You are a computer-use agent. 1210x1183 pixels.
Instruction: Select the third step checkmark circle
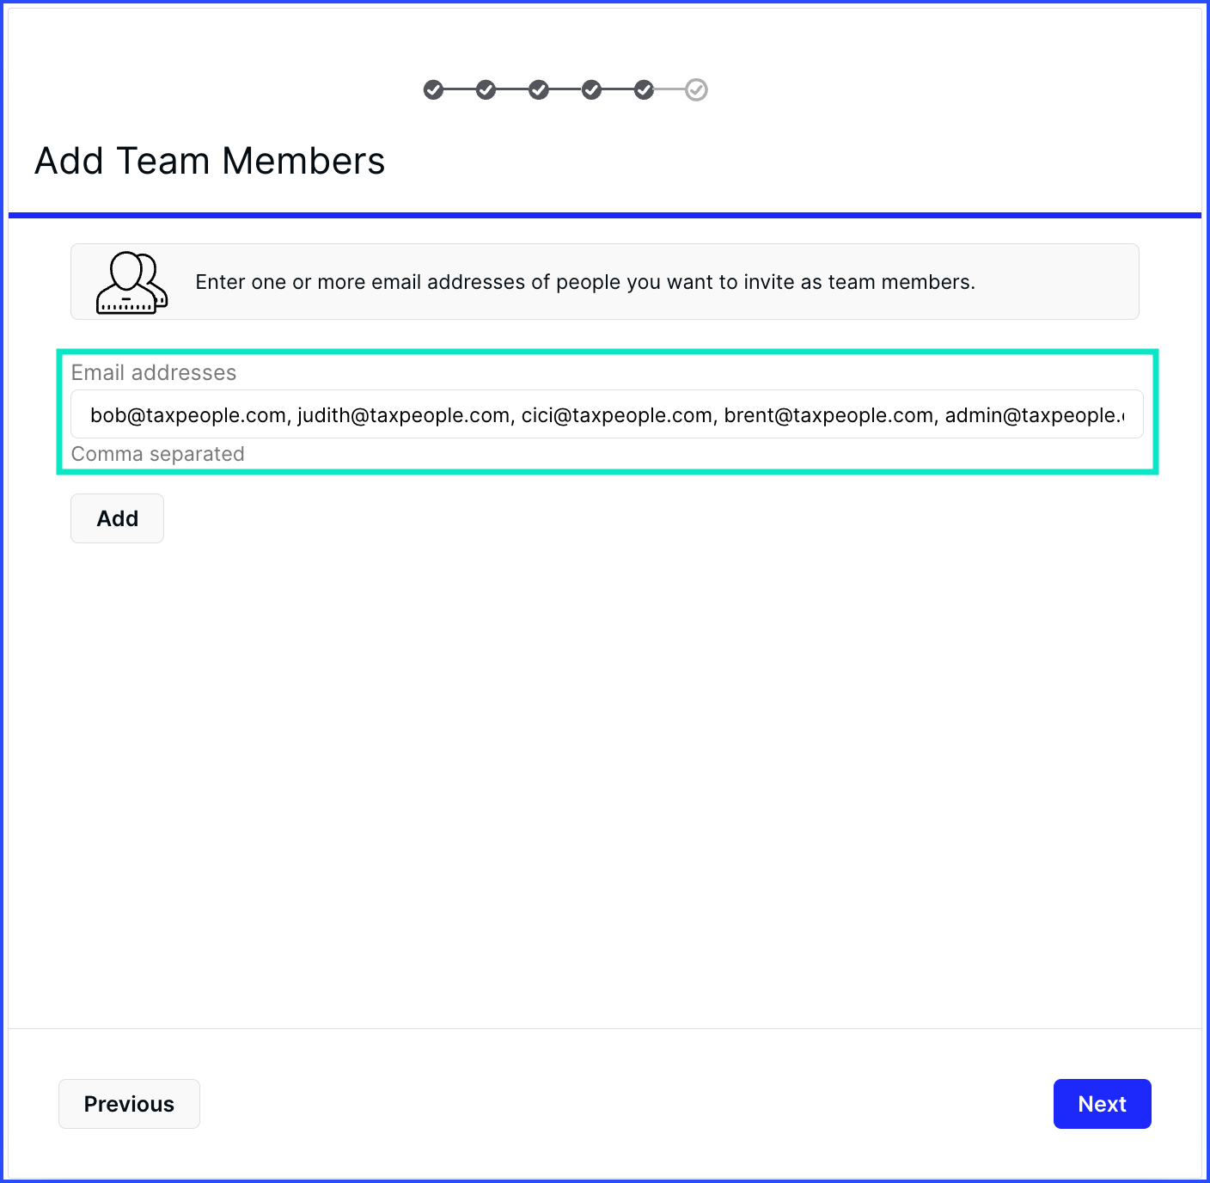539,89
